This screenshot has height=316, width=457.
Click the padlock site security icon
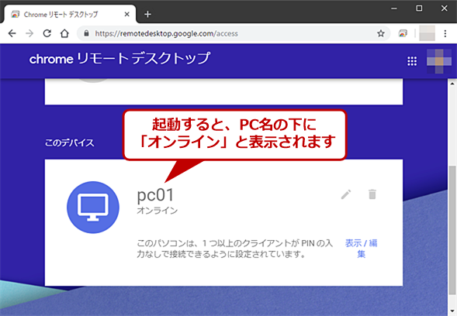pyautogui.click(x=86, y=33)
